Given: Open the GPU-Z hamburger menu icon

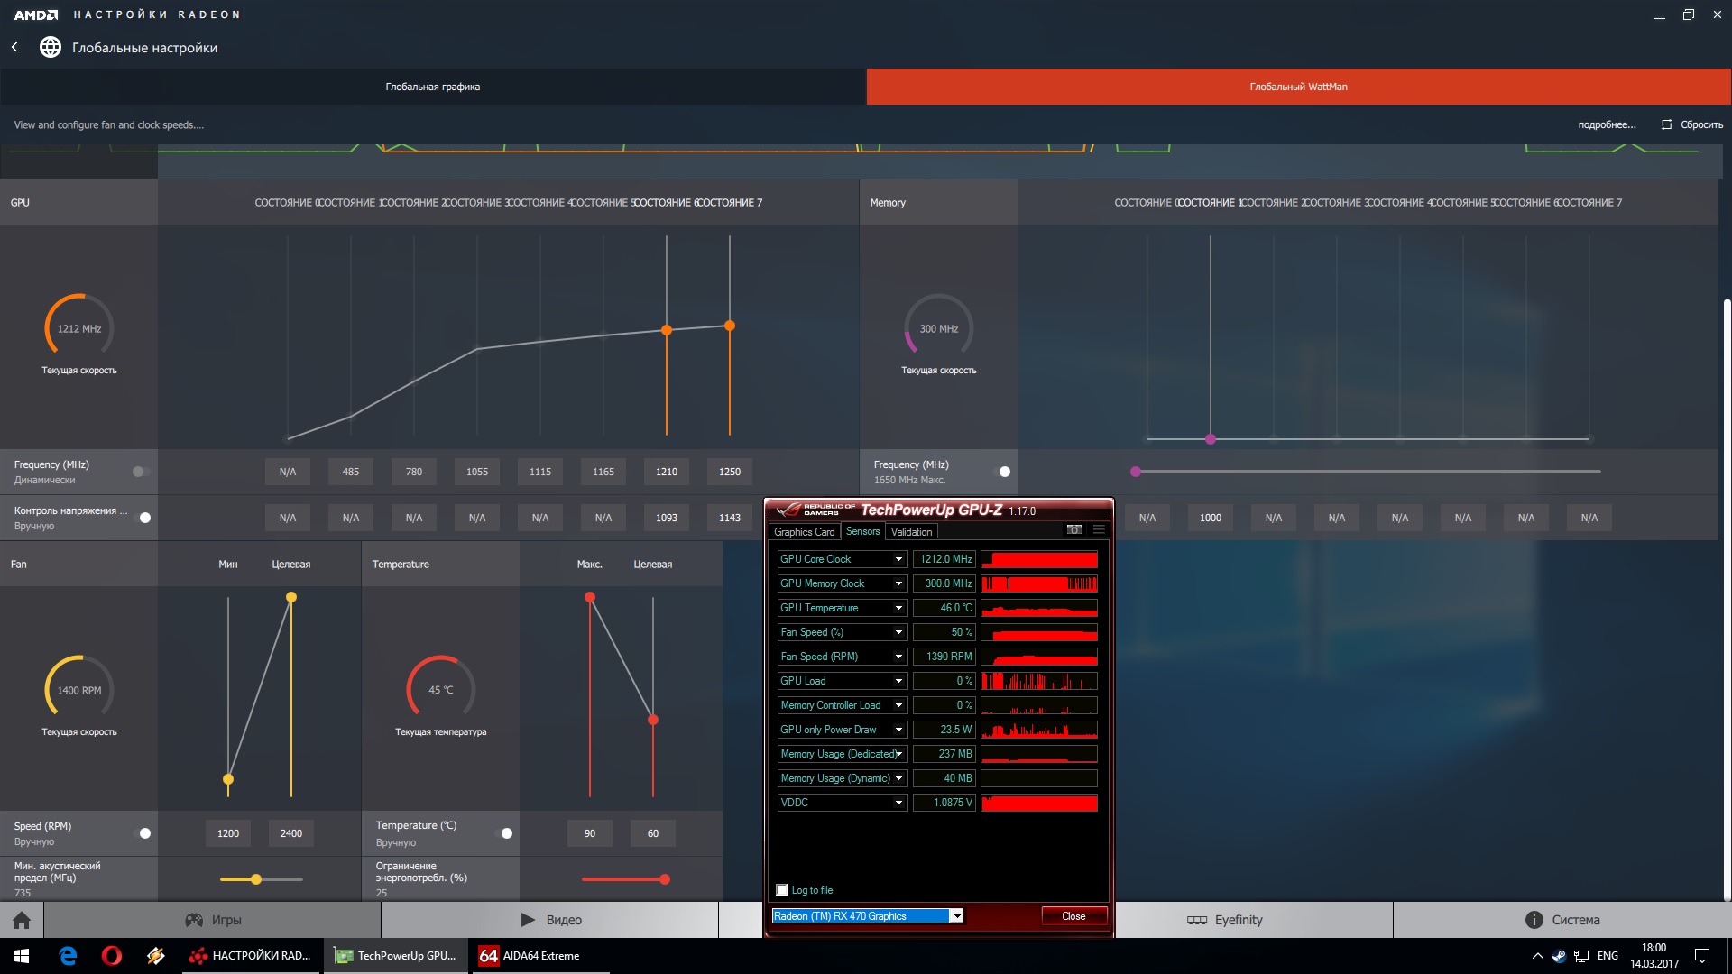Looking at the screenshot, I should click(x=1099, y=530).
